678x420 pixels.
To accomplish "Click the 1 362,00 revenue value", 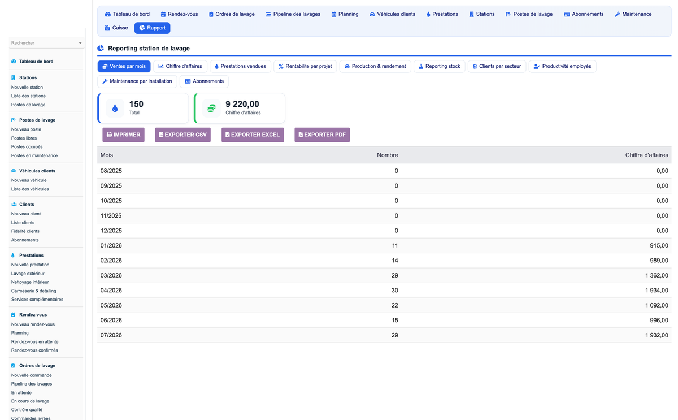I will click(x=657, y=275).
